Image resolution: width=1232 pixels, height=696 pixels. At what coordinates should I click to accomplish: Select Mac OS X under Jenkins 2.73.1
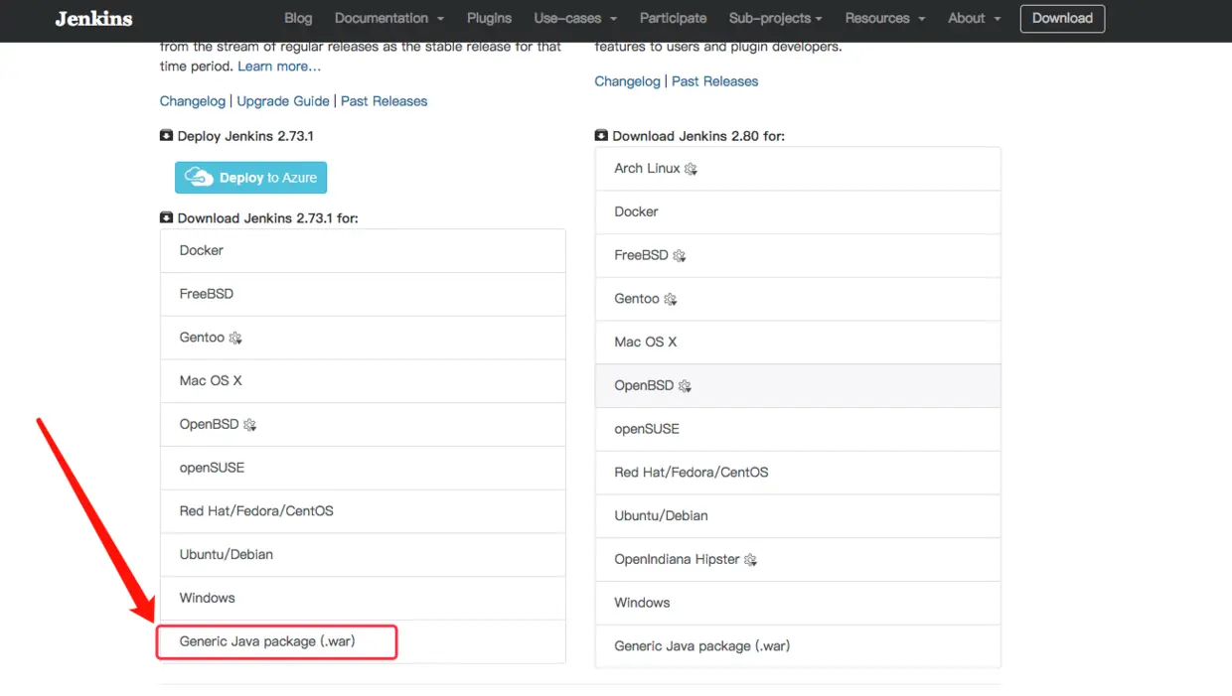[x=363, y=381]
